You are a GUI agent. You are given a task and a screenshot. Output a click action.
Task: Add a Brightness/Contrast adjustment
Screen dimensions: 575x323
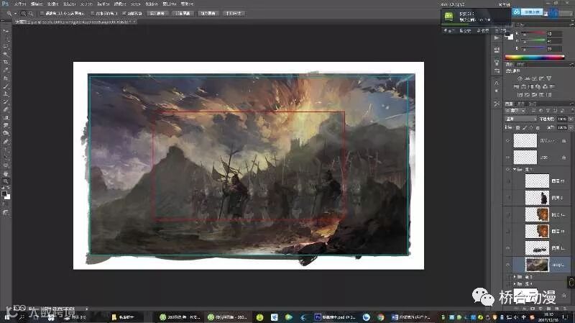[520, 78]
